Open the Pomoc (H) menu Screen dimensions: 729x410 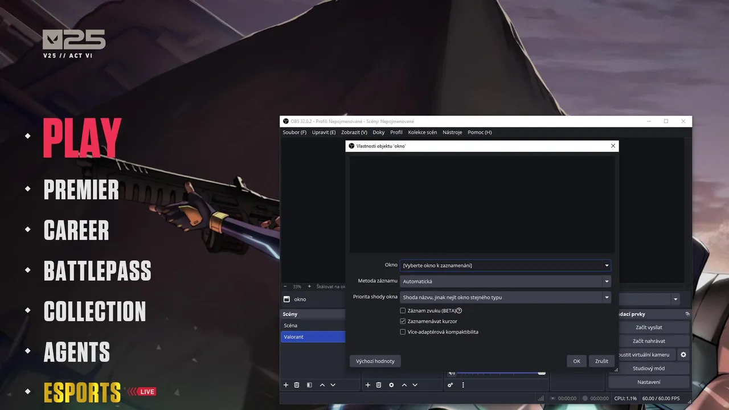[480, 132]
